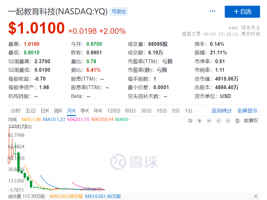This screenshot has height=200, width=267.
Task: Click the reset chart (undo) icon
Action: (x=190, y=121)
